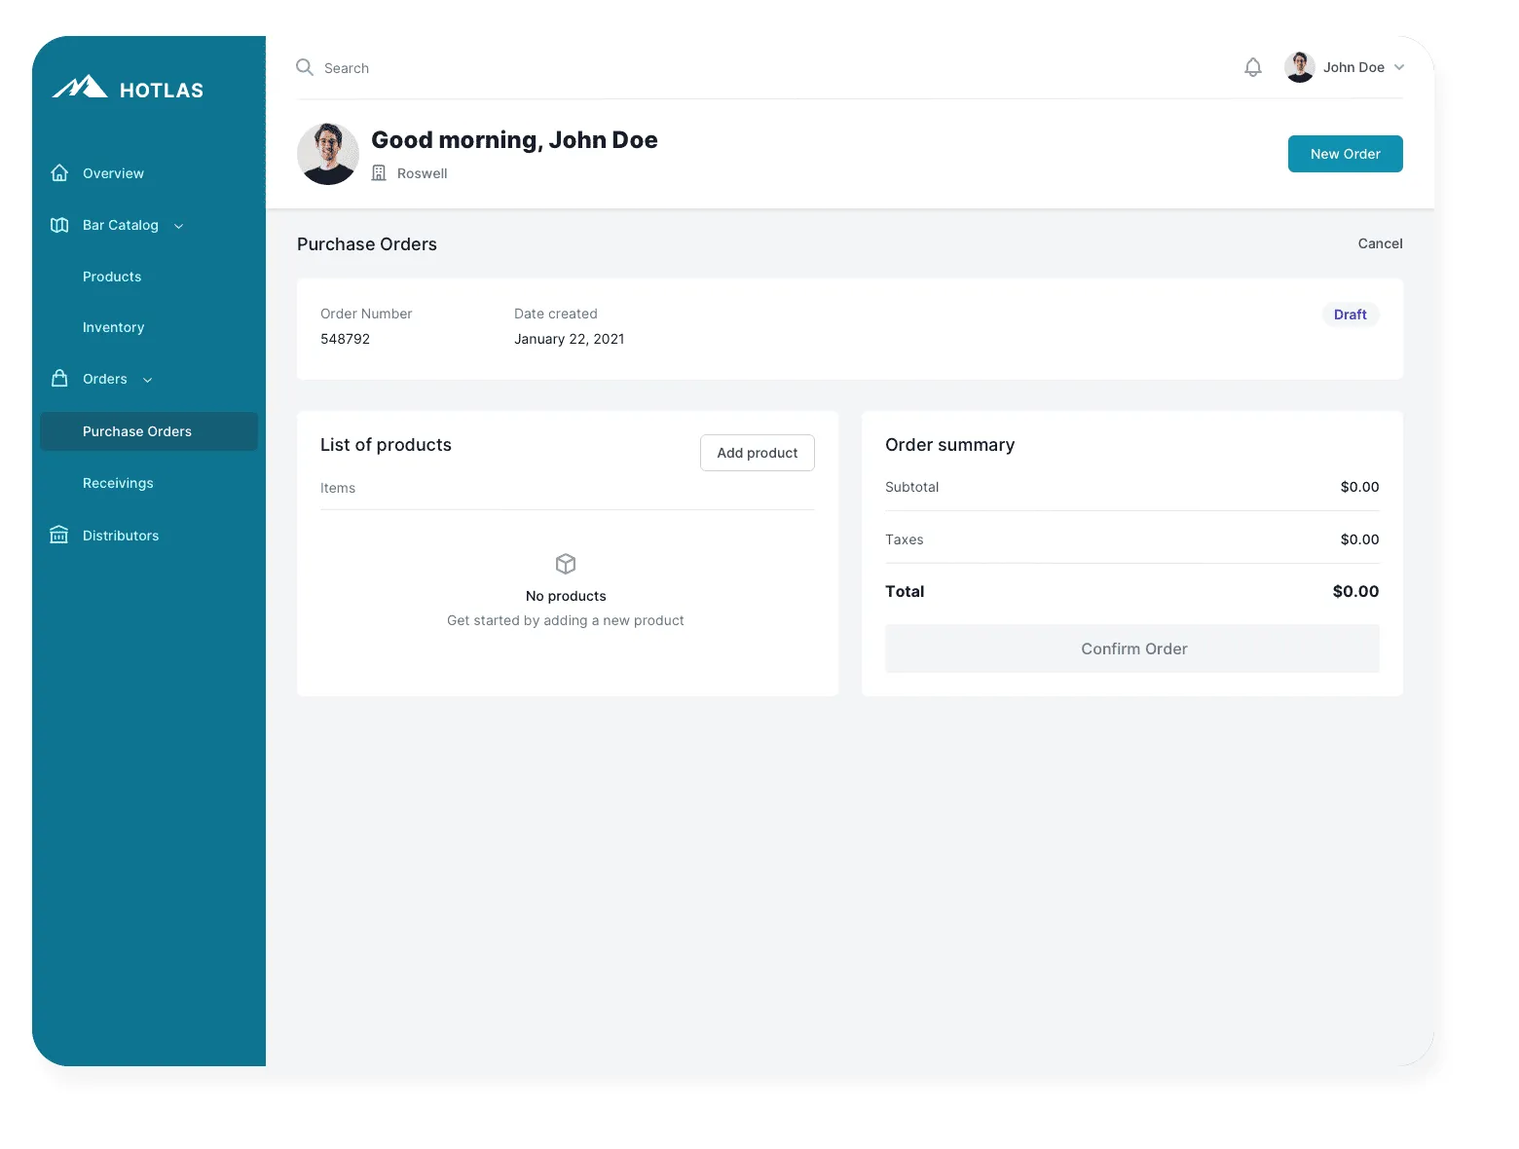Click the search magnifier icon
The image size is (1519, 1149).
(x=305, y=67)
